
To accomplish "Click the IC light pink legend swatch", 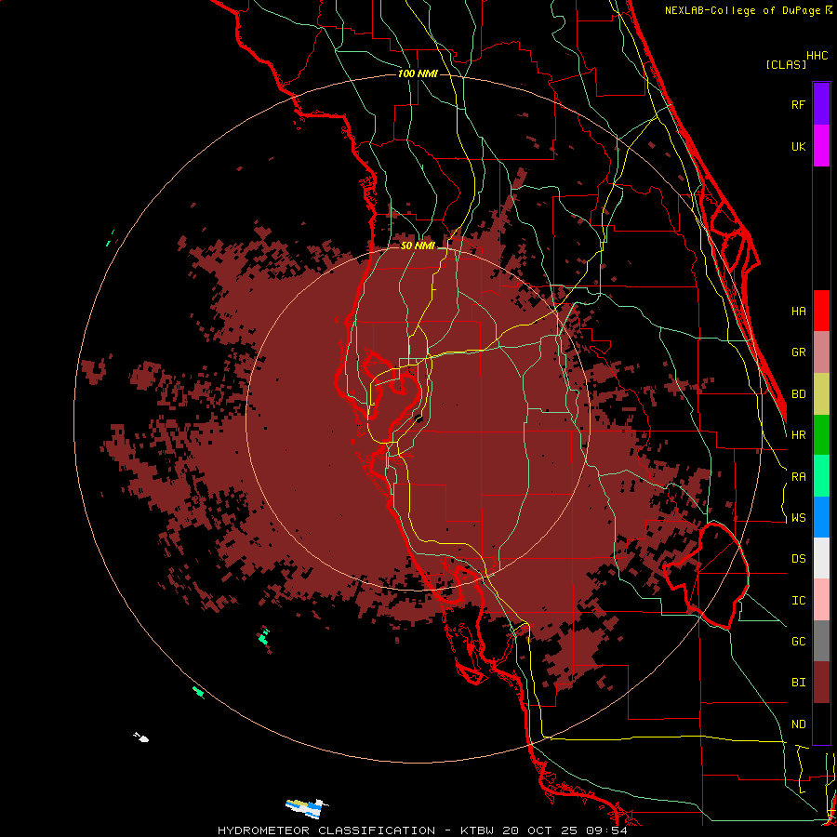I will pos(821,600).
